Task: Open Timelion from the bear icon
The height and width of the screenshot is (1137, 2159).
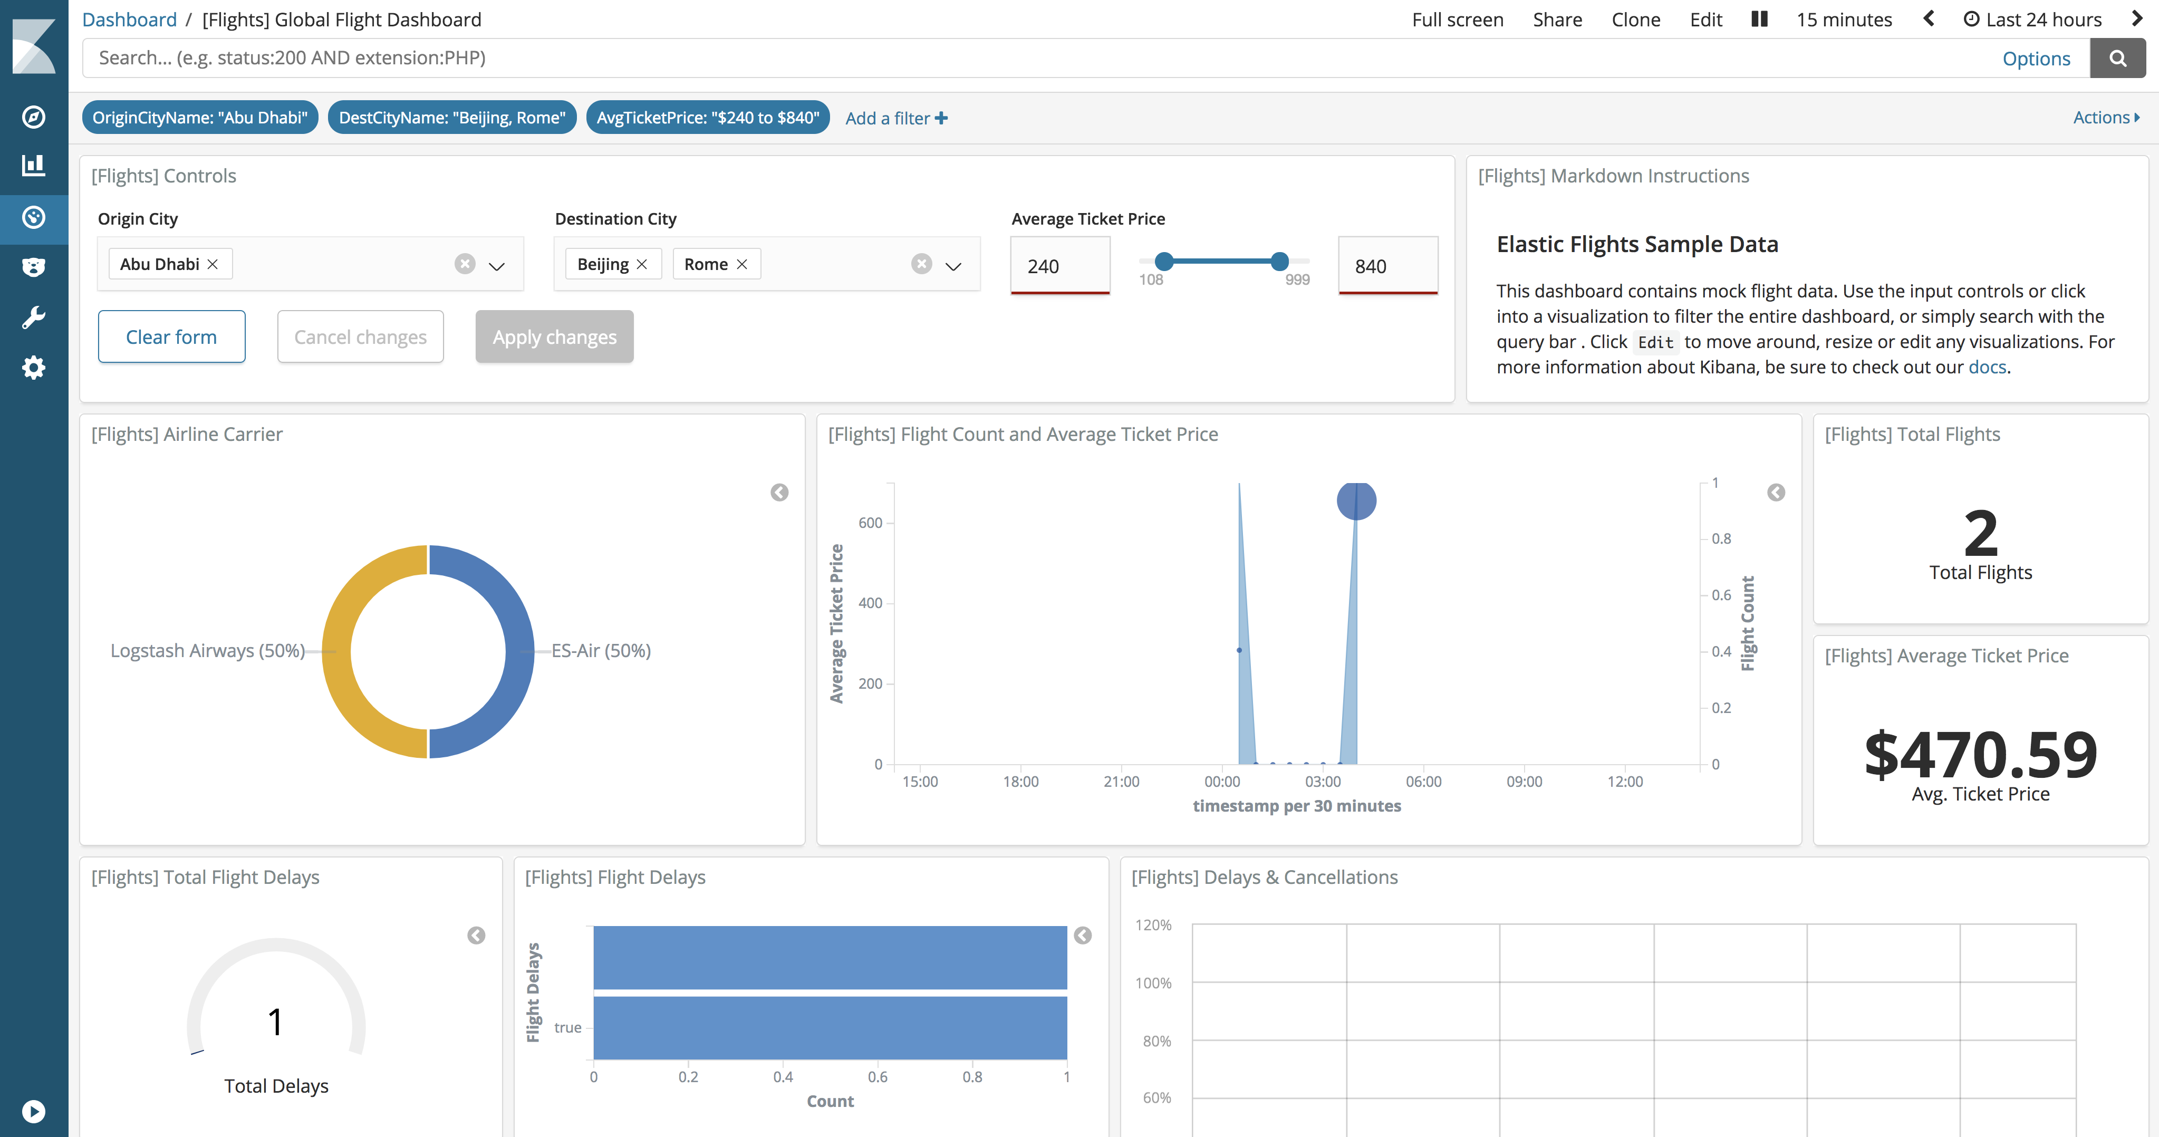Action: [x=34, y=267]
